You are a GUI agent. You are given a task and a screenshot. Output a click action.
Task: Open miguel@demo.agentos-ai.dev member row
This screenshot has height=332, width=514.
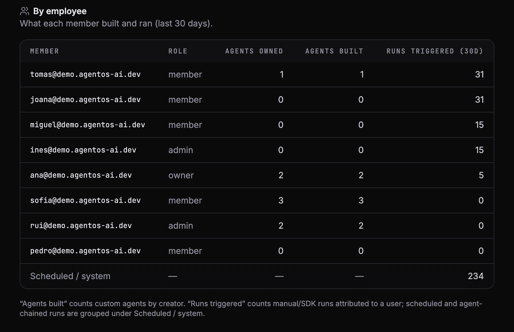point(257,125)
